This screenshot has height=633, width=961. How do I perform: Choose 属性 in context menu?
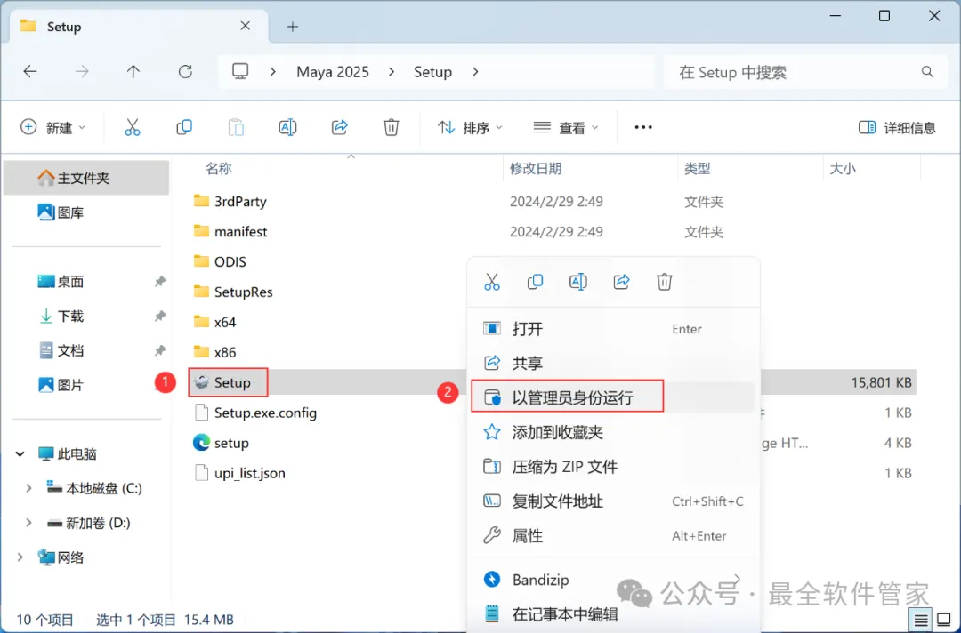point(613,536)
